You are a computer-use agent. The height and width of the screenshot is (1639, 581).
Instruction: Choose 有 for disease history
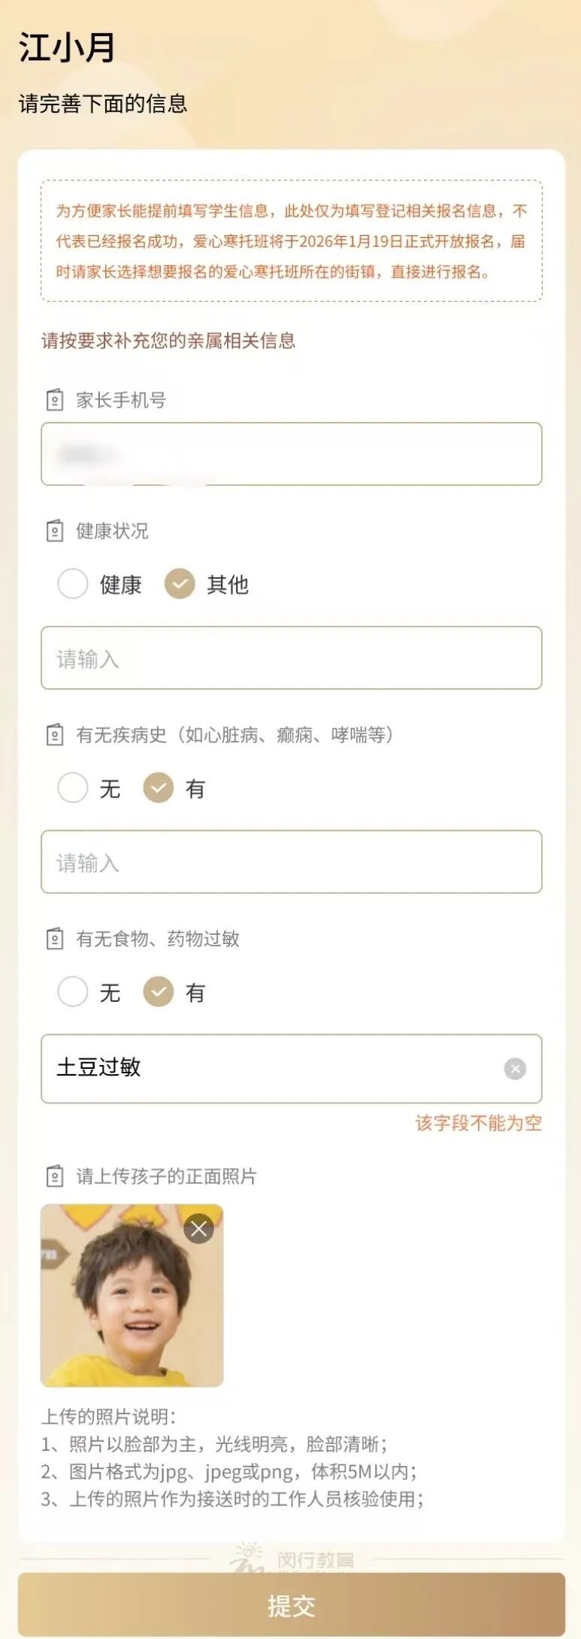(159, 788)
